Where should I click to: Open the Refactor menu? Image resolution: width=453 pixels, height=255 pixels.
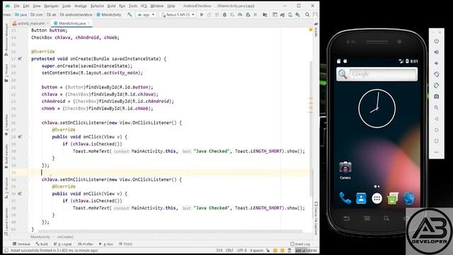(x=98, y=6)
